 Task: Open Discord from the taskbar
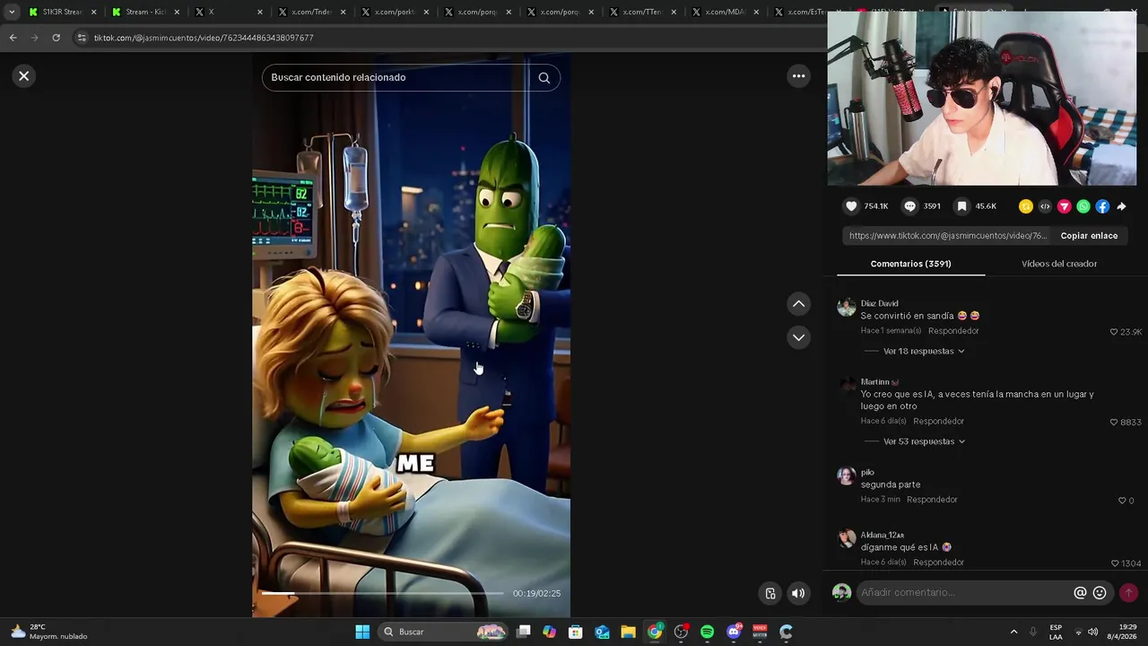[734, 633]
